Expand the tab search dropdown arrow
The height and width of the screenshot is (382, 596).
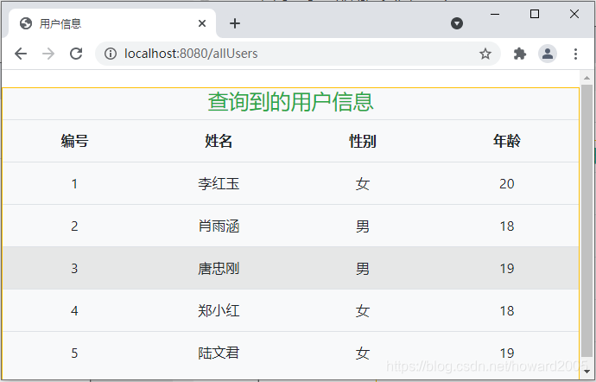457,23
